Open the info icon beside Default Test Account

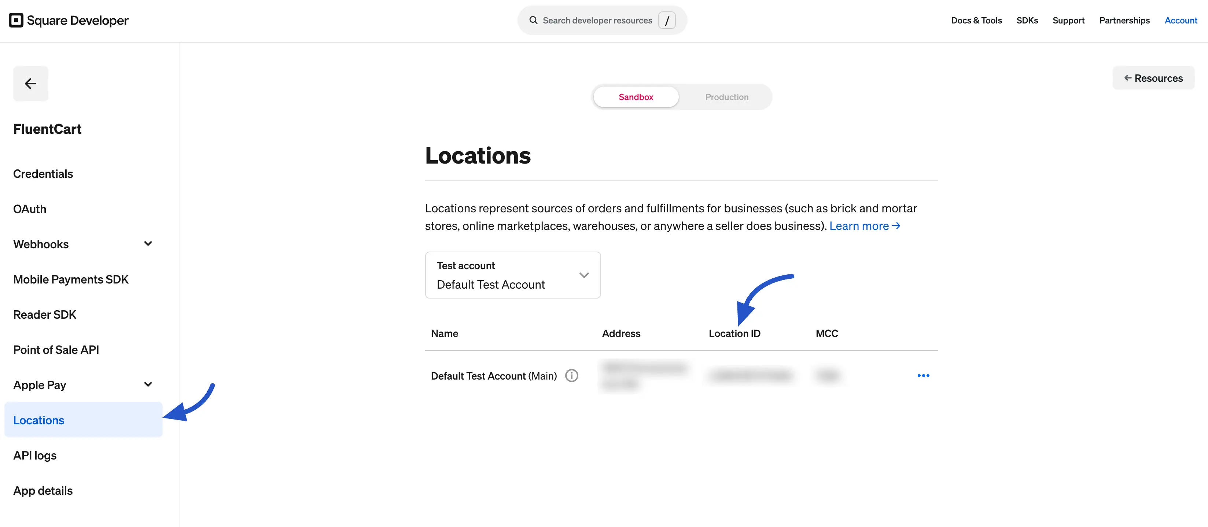(571, 376)
